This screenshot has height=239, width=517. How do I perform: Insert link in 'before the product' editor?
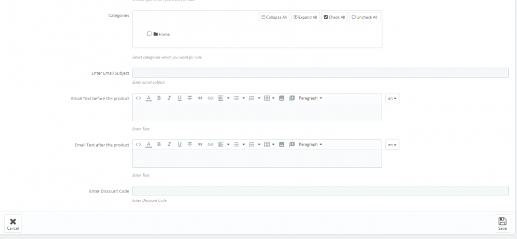210,98
